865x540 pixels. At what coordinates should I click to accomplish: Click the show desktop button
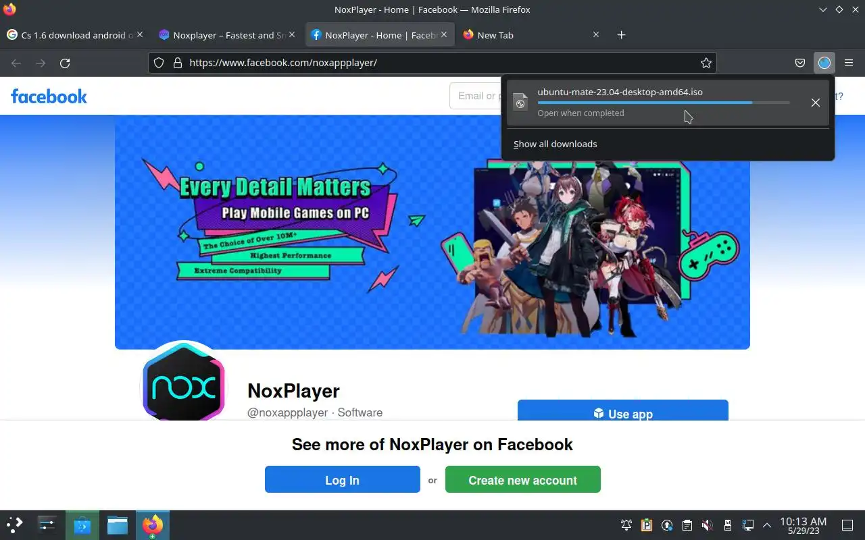coord(847,525)
